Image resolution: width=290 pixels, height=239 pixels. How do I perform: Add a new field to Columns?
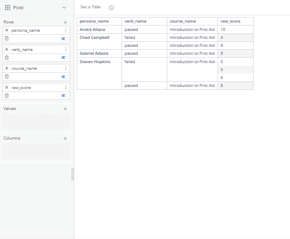coord(65,138)
